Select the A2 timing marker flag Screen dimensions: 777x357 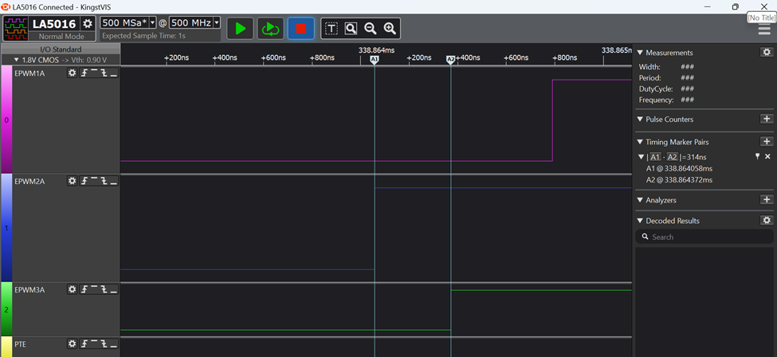point(450,60)
